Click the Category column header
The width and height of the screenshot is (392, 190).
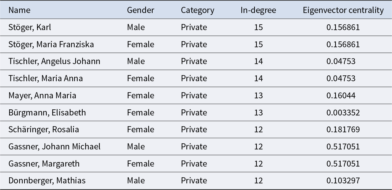pyautogui.click(x=197, y=10)
